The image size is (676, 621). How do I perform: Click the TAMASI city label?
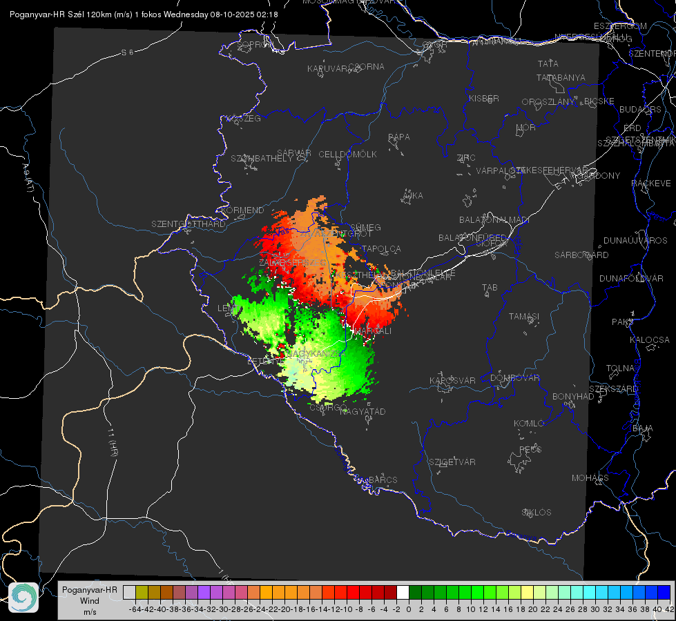coord(524,316)
